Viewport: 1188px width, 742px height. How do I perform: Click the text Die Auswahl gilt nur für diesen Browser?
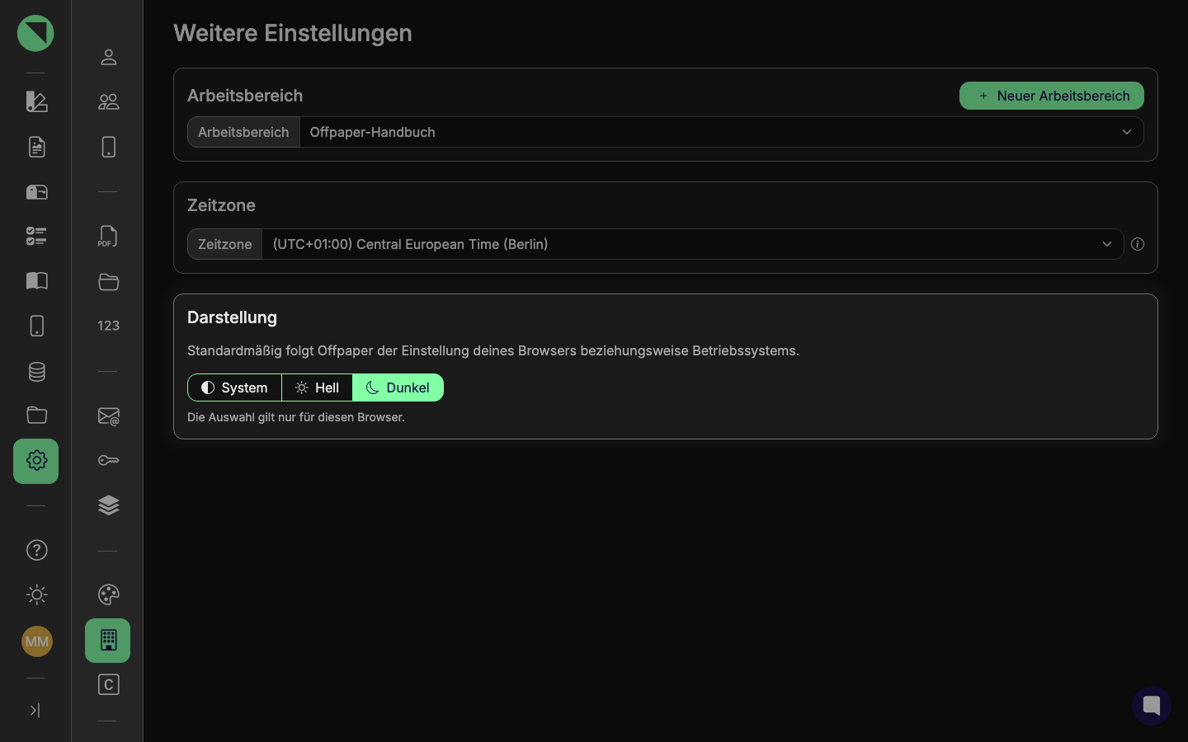click(x=296, y=417)
